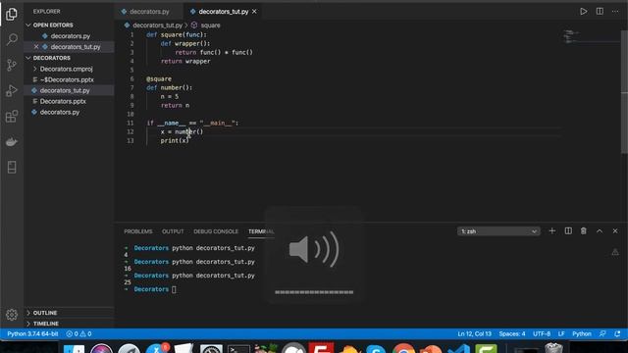Click 'Ln 12, Col 13' cursor position
Screen dimensions: 628x353
point(474,333)
